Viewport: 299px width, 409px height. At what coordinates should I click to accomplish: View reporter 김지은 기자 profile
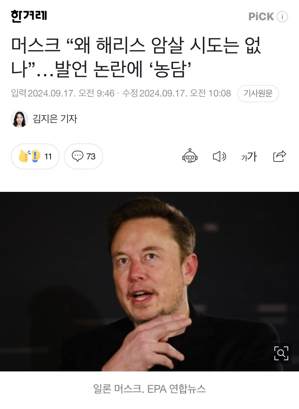[x=55, y=119]
